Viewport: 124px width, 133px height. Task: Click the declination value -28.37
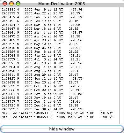tap(76, 33)
